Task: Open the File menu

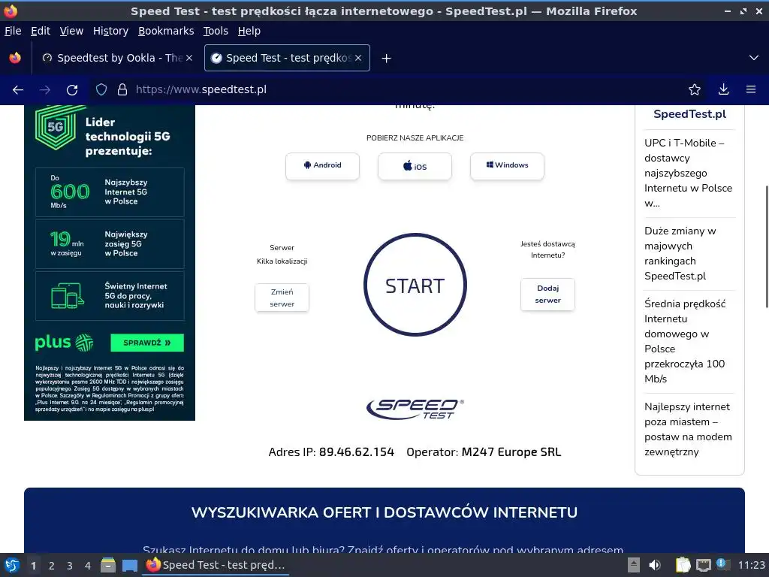Action: 13,31
